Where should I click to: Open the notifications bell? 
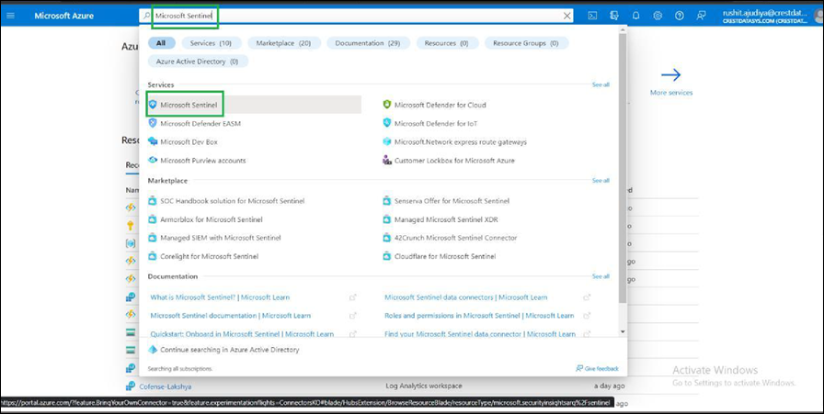pos(635,16)
